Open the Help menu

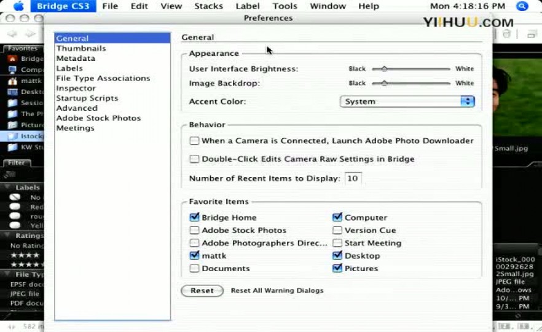[369, 6]
